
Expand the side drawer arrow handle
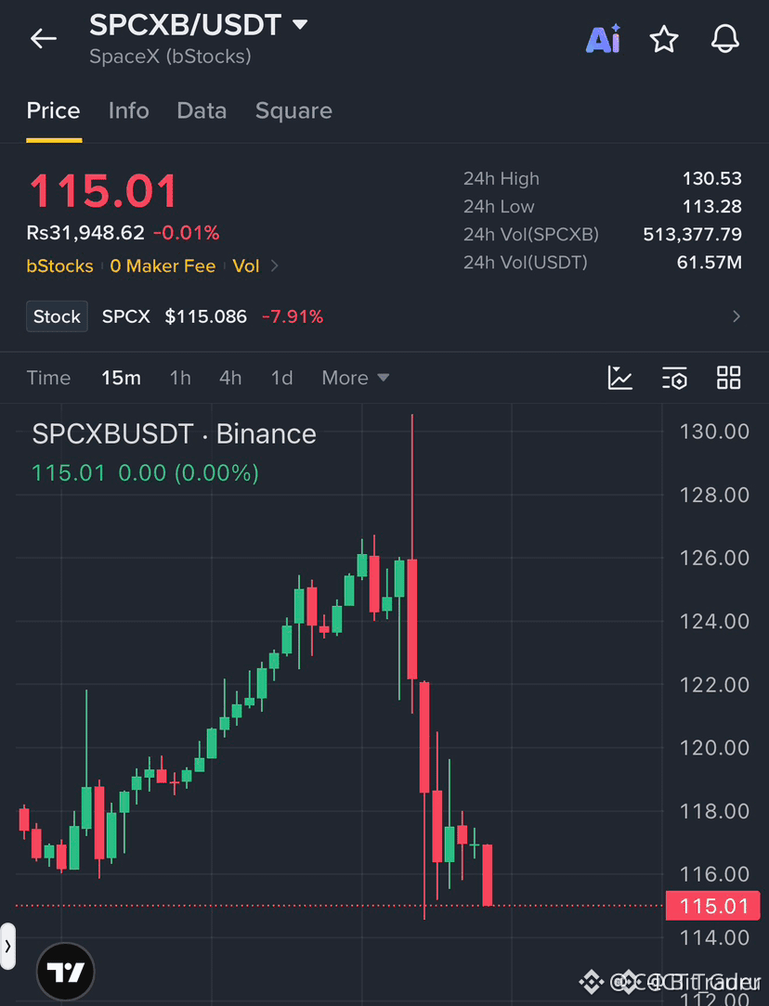point(7,946)
